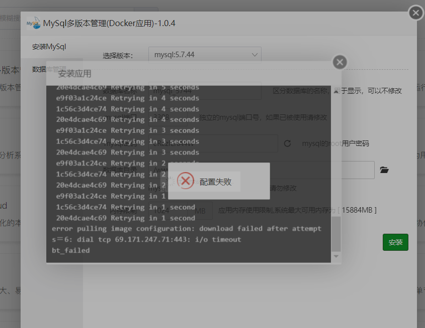Image resolution: width=425 pixels, height=328 pixels.
Task: Open the 选择版本 mysql:5.7.44 dropdown
Action: tap(205, 55)
